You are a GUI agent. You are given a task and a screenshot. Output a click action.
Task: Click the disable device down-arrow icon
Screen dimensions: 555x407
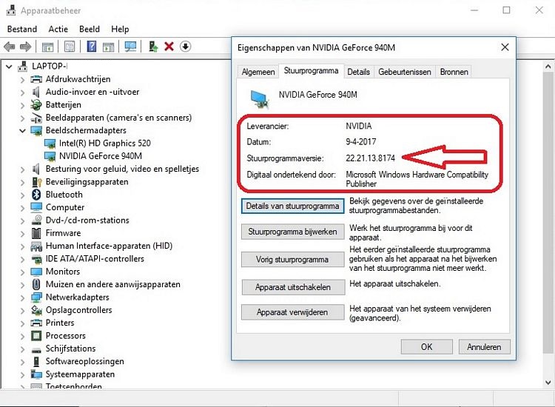click(186, 47)
